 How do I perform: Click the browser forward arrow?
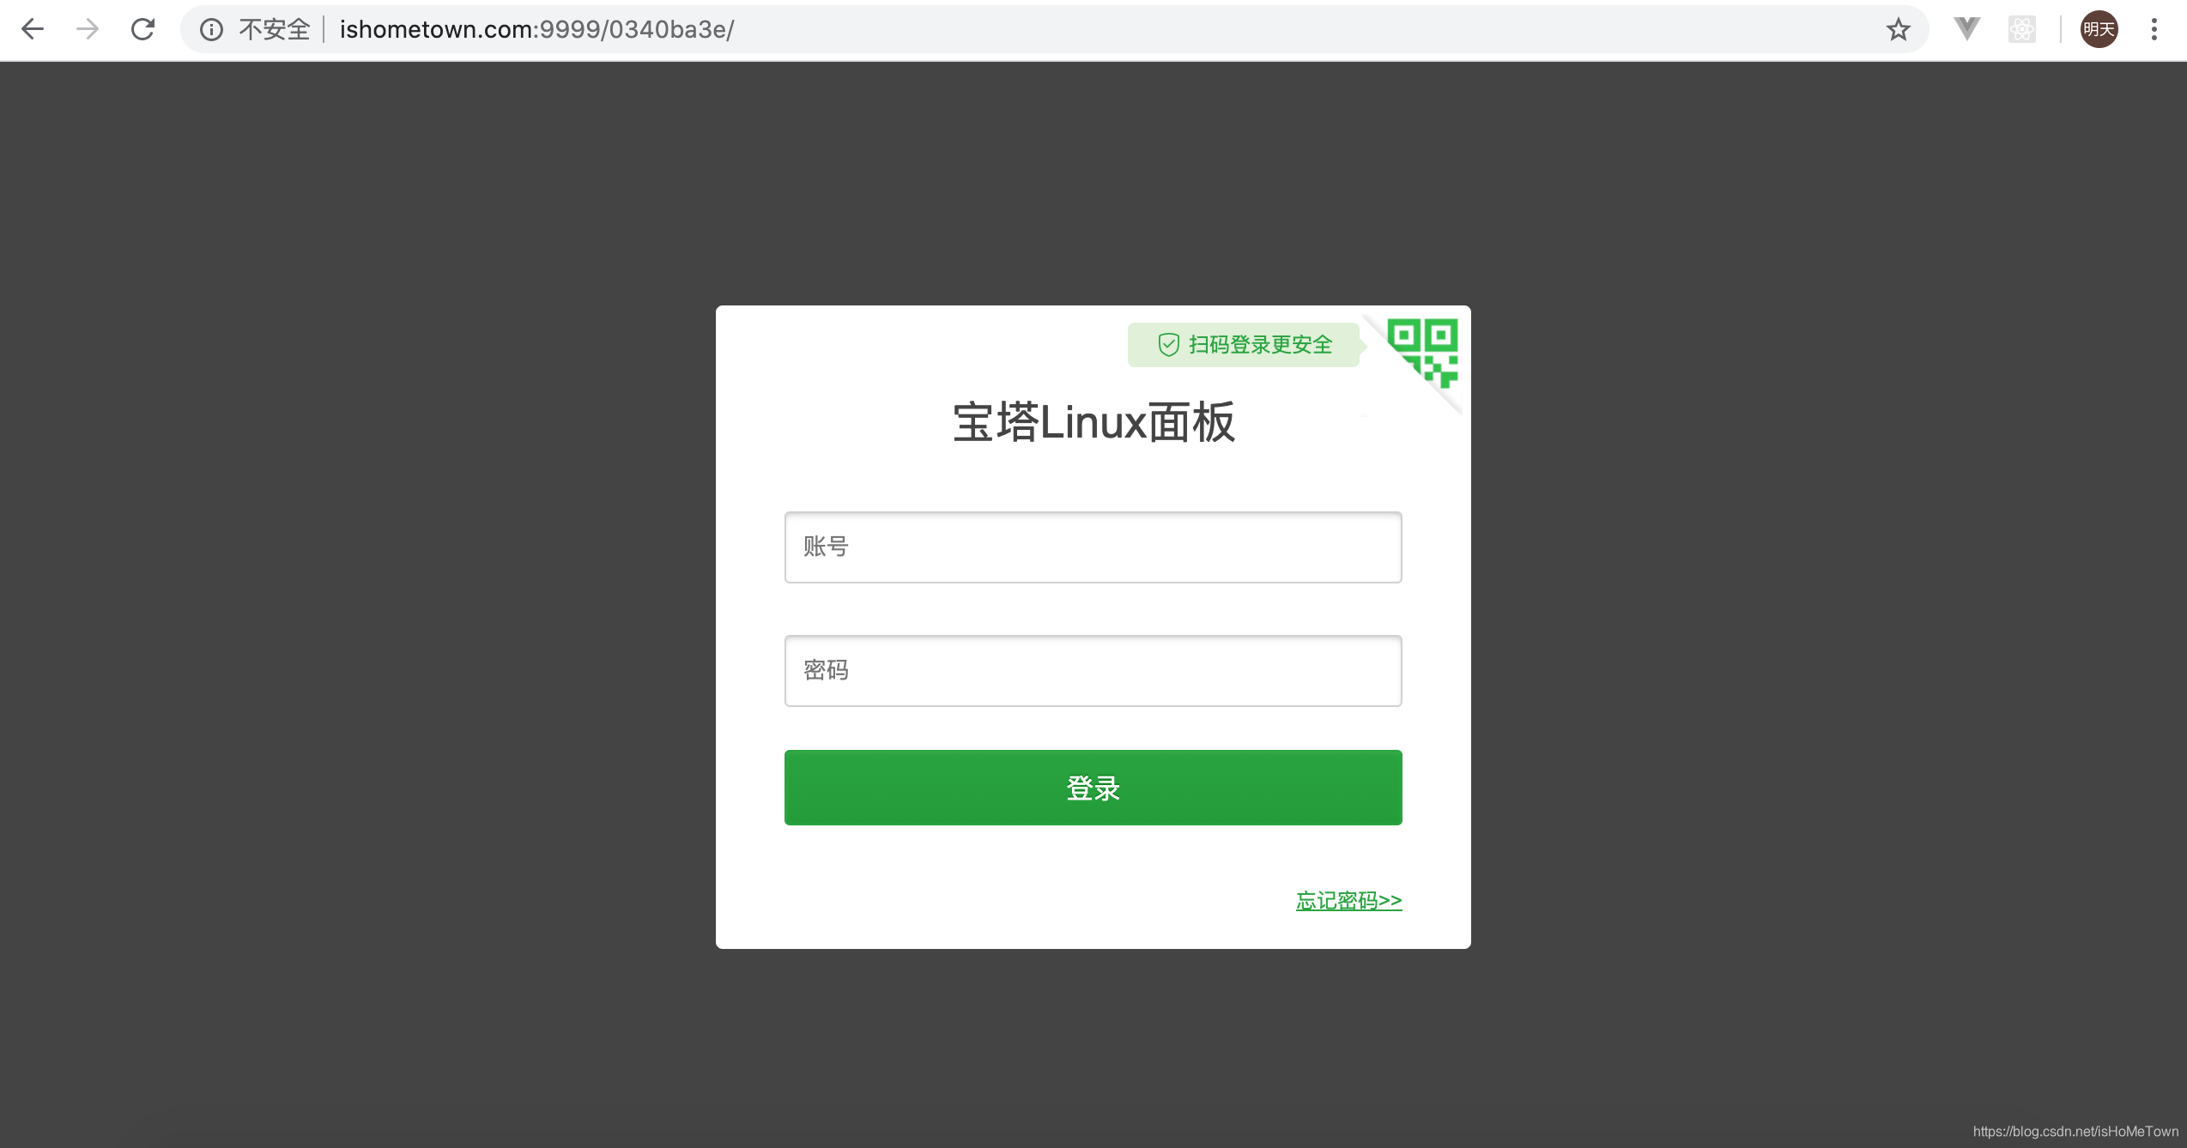88,29
